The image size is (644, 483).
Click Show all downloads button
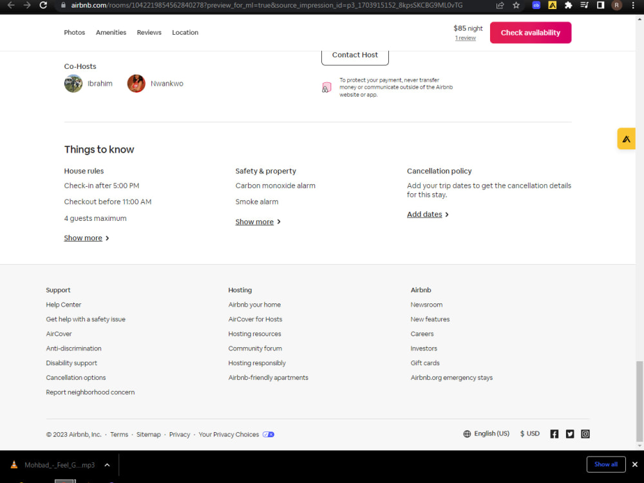click(606, 464)
